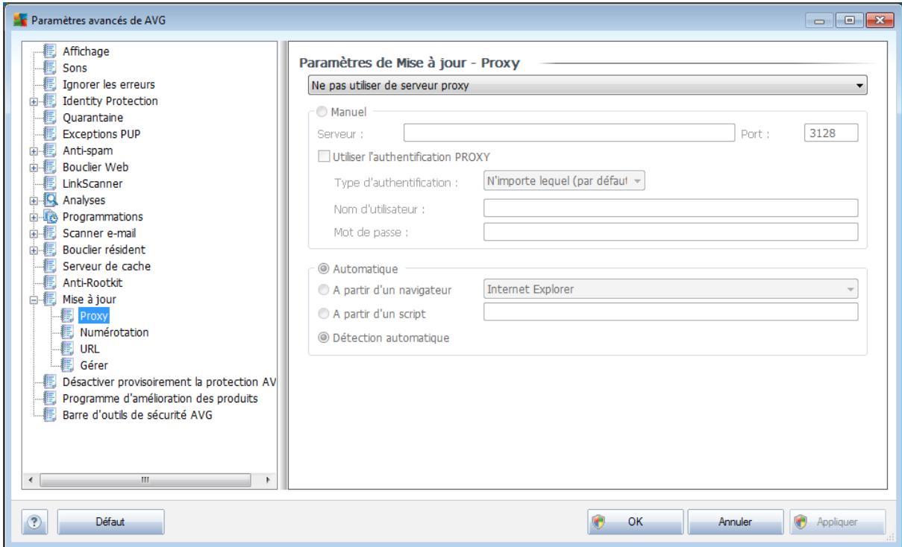Expand the Analyses tree node
The width and height of the screenshot is (902, 547).
(34, 200)
